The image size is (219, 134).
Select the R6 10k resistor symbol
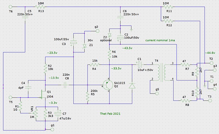(109, 54)
